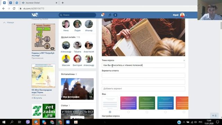Screen dimensions: 222x125
Task: Click the + Вступить join link
Action: [x=37, y=98]
